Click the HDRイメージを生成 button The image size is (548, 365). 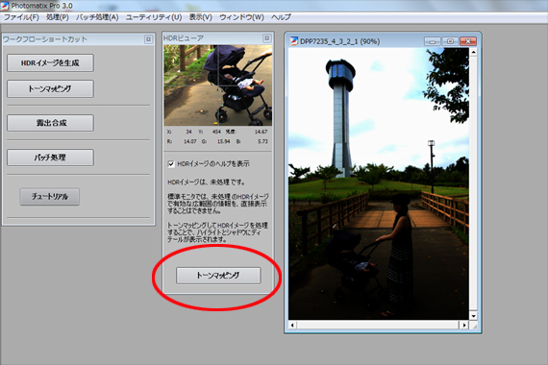coord(50,62)
